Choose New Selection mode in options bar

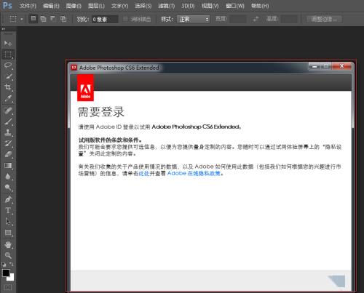click(x=33, y=19)
